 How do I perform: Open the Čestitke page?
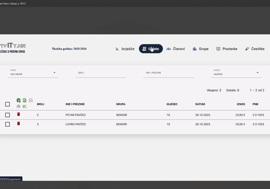tap(255, 49)
